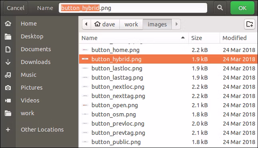258x148 pixels.
Task: Click the thumbnail icon of button_open.png
Action: pos(85,105)
